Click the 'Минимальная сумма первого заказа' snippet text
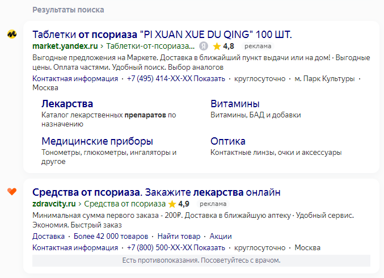The width and height of the screenshot is (384, 278). click(x=193, y=220)
